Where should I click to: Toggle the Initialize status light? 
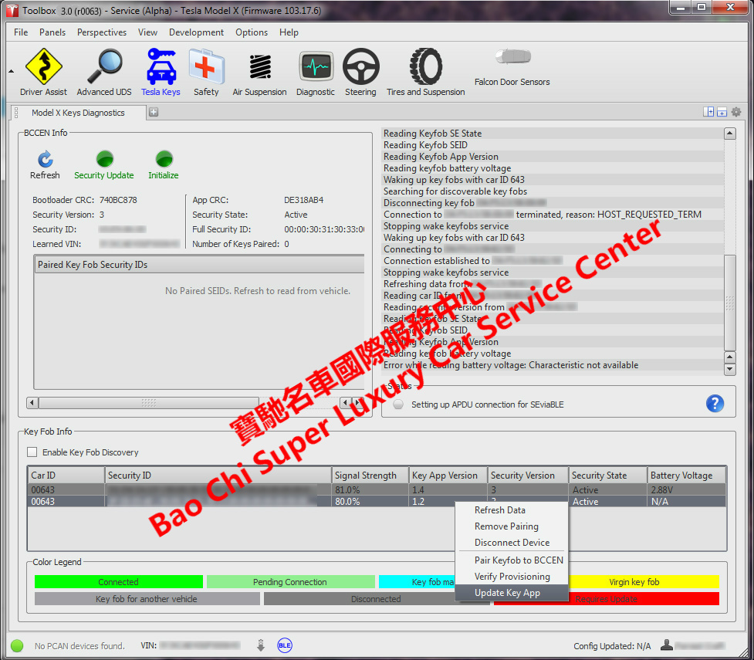click(x=163, y=158)
